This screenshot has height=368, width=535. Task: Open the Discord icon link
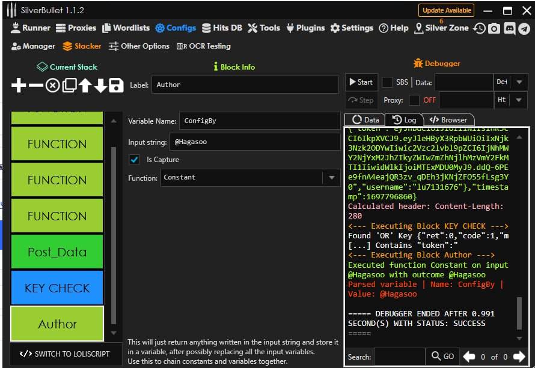pos(509,28)
